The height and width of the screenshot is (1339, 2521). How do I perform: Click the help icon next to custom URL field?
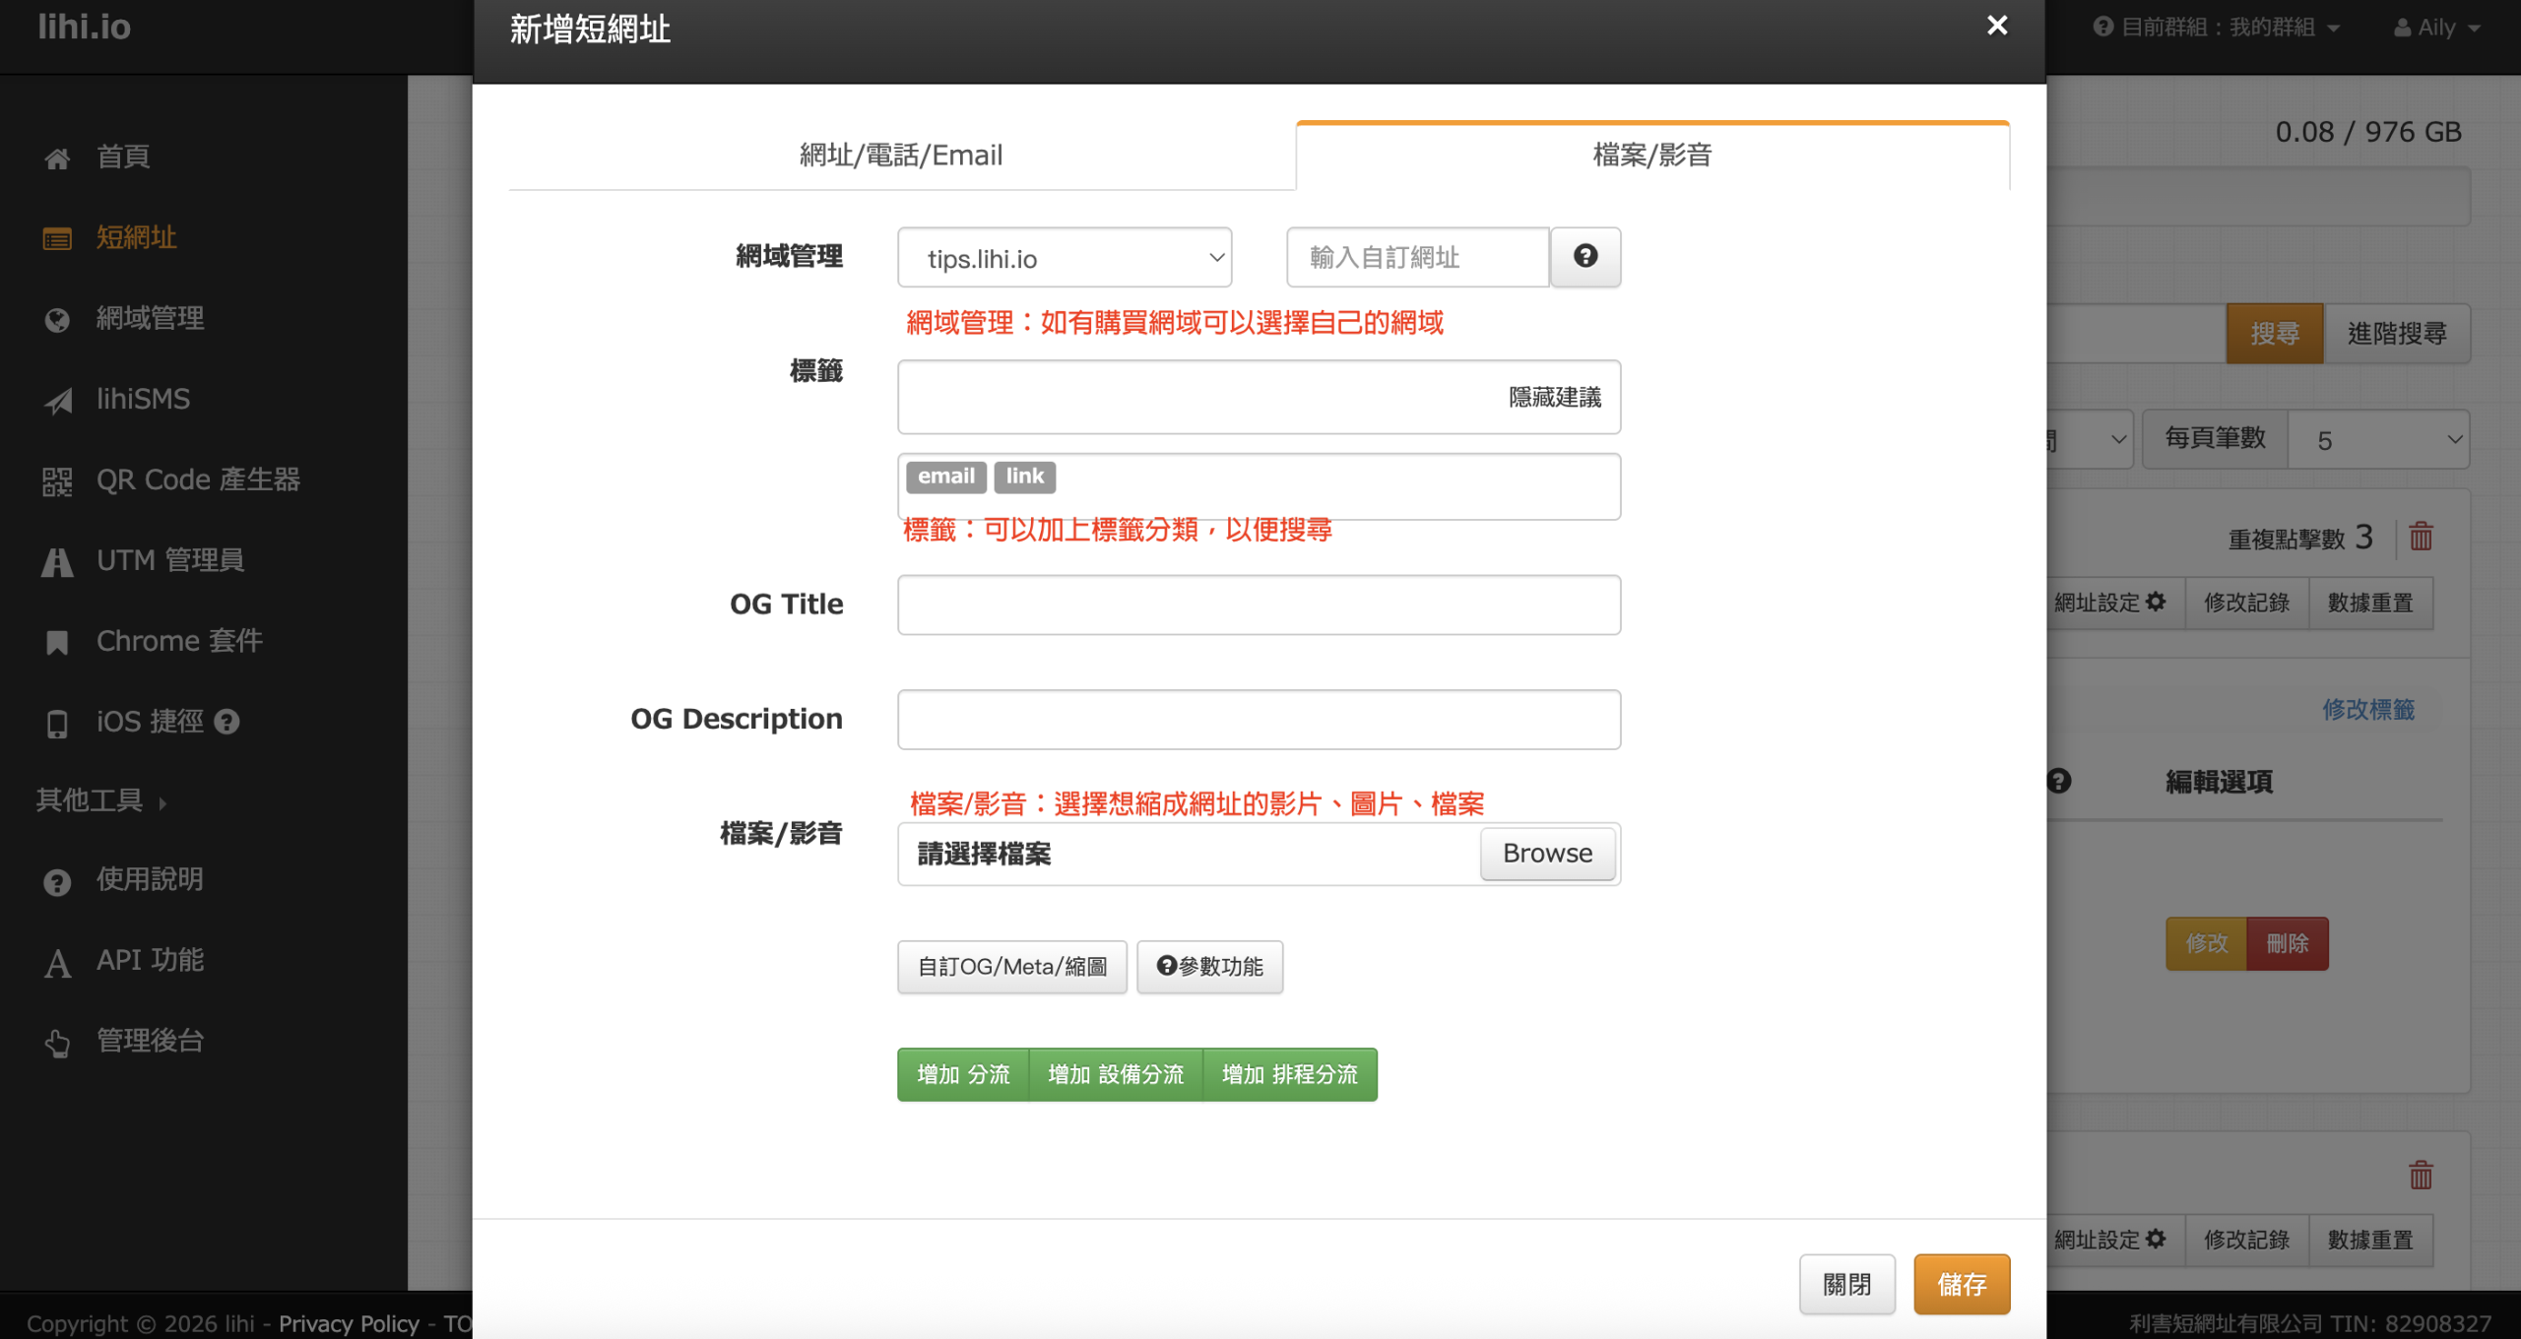1584,257
